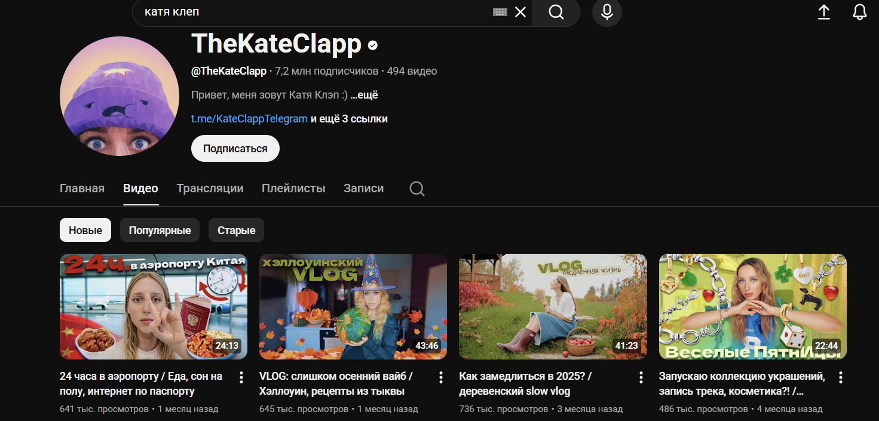Open options menu for Запускаю коллекцию украшений video
Image resolution: width=879 pixels, height=421 pixels.
coord(841,377)
